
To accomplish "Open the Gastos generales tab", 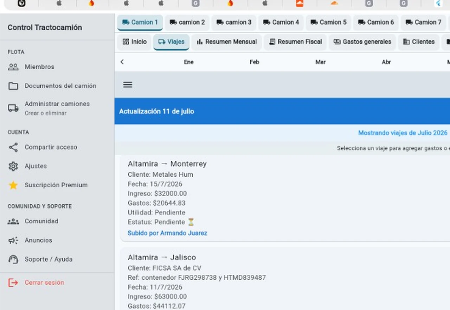I will pyautogui.click(x=362, y=42).
